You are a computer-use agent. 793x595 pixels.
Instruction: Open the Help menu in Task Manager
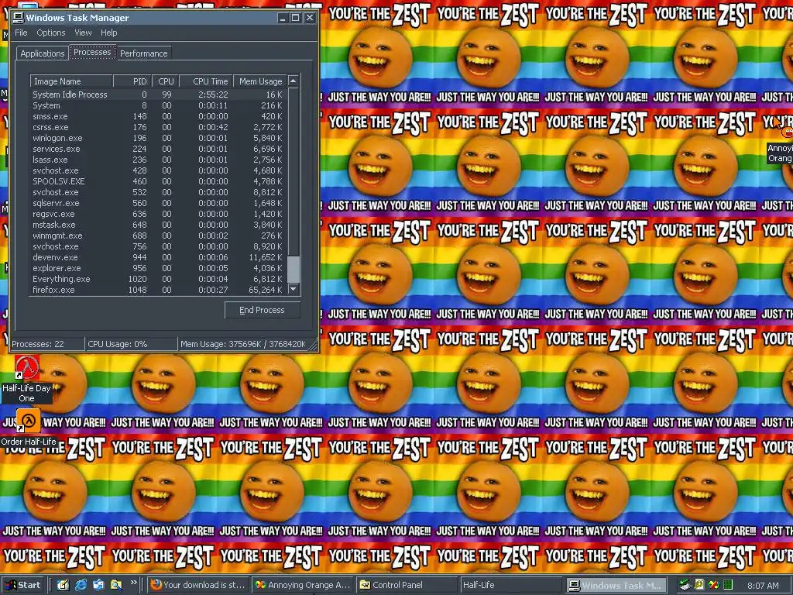pyautogui.click(x=108, y=33)
